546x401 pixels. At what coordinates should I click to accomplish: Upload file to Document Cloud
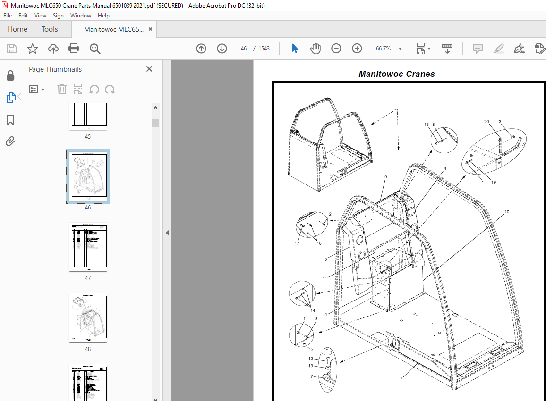point(53,48)
